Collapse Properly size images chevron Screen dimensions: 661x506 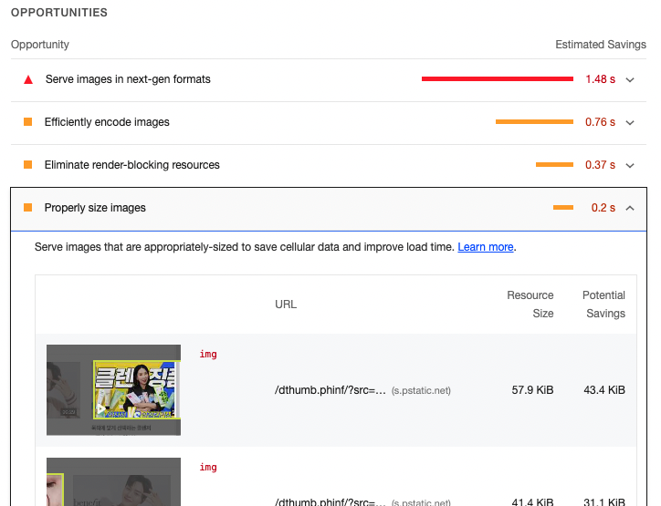coord(630,208)
